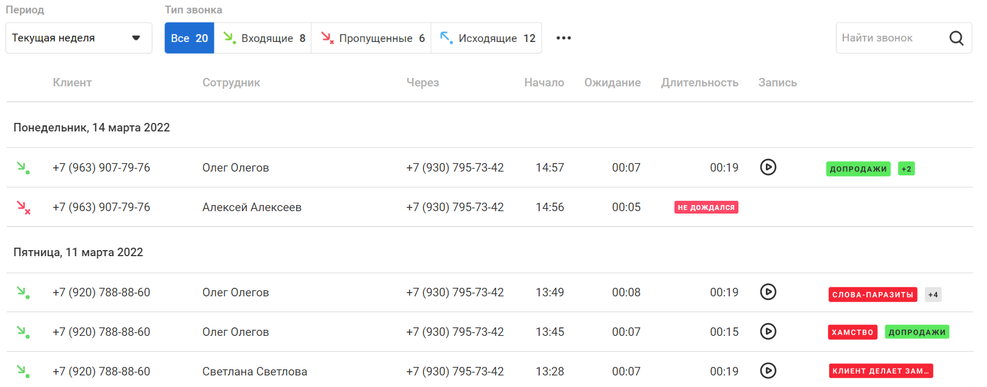Open the Период dropdown 'Текущая неделя'

[x=79, y=38]
